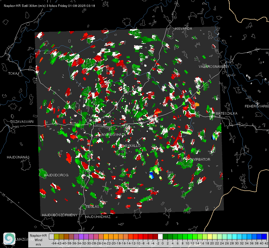Click the HAJDÚHADHÁZ city label
Screen dimensions: 269x248
[x=98, y=217]
